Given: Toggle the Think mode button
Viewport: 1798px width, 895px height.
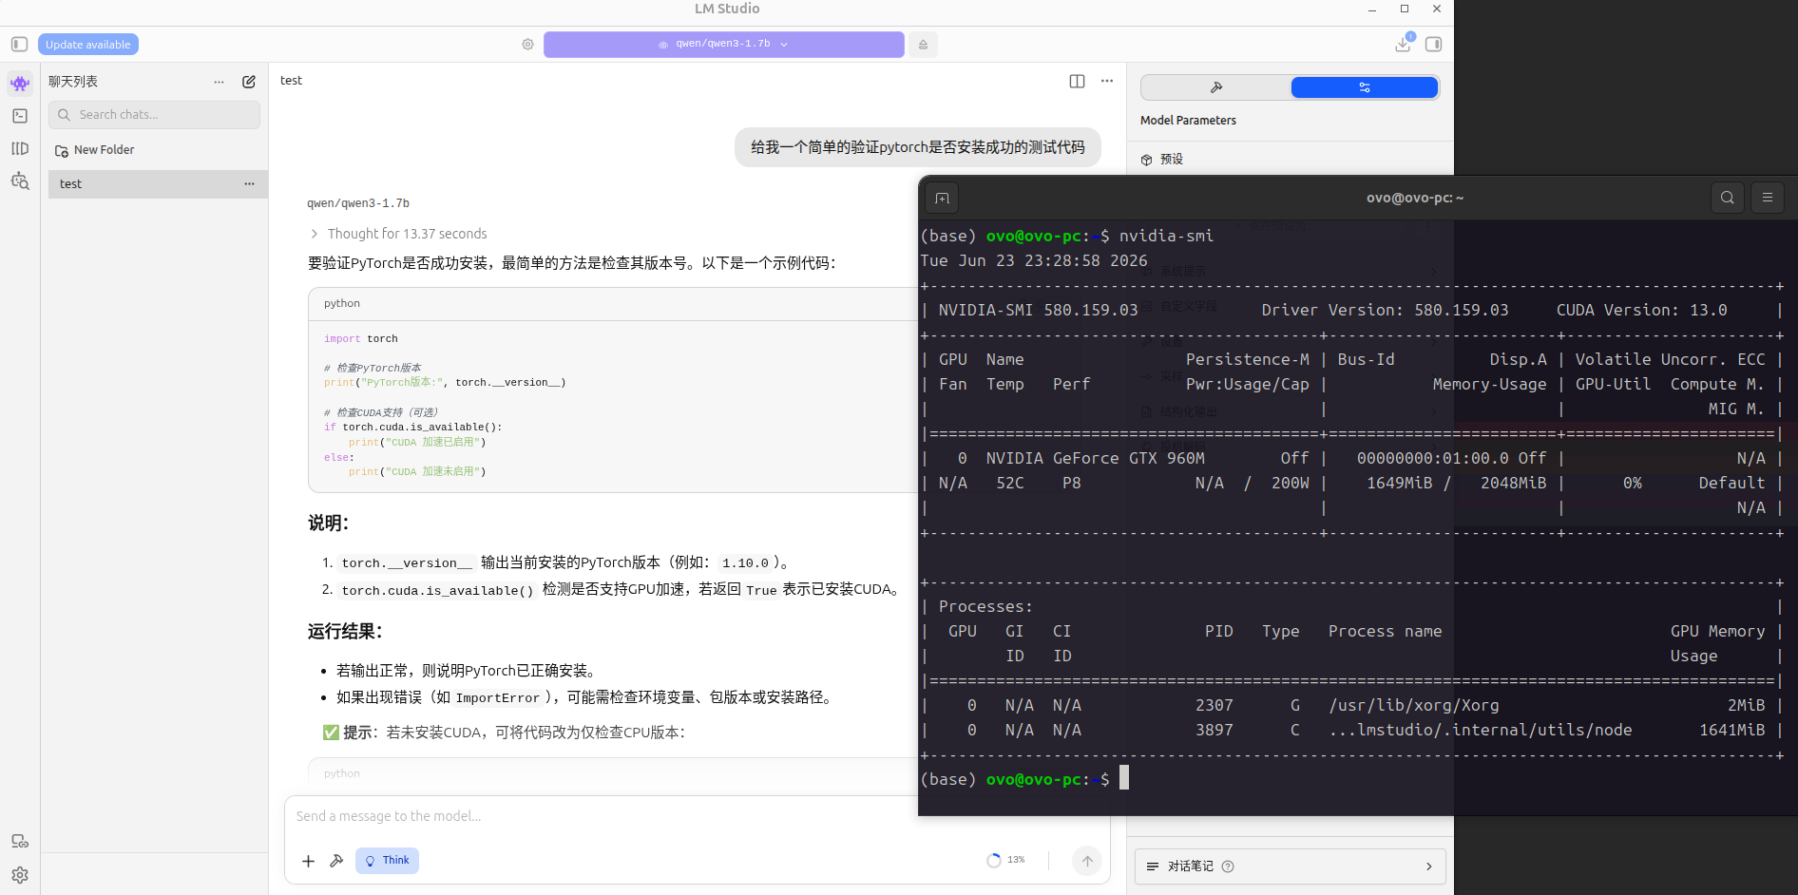Looking at the screenshot, I should coord(387,861).
